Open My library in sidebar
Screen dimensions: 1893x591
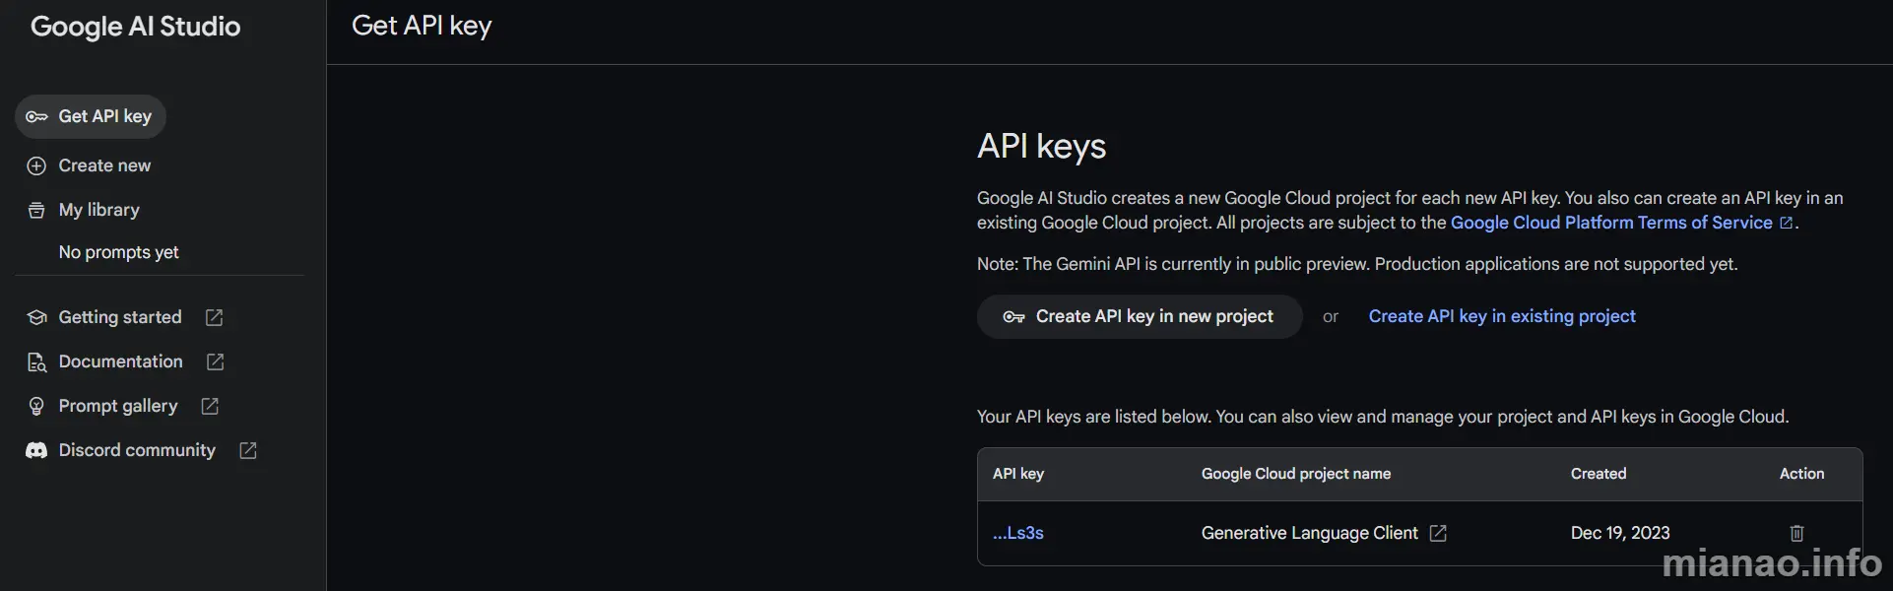[98, 210]
